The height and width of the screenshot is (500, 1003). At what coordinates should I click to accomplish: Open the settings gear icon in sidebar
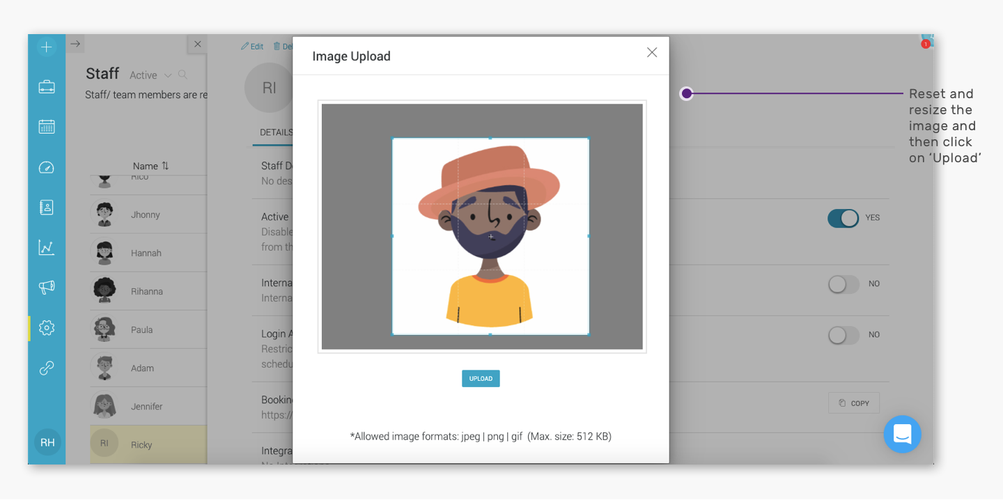[x=47, y=327]
